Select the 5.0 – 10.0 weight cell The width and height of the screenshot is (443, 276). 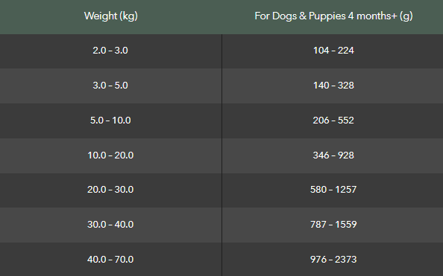pos(110,121)
